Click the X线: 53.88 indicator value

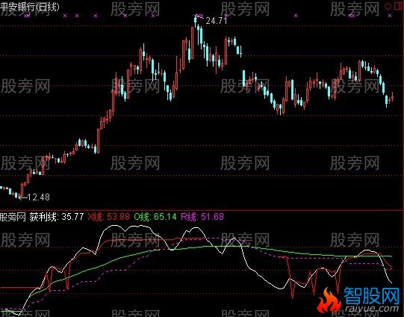(x=109, y=216)
